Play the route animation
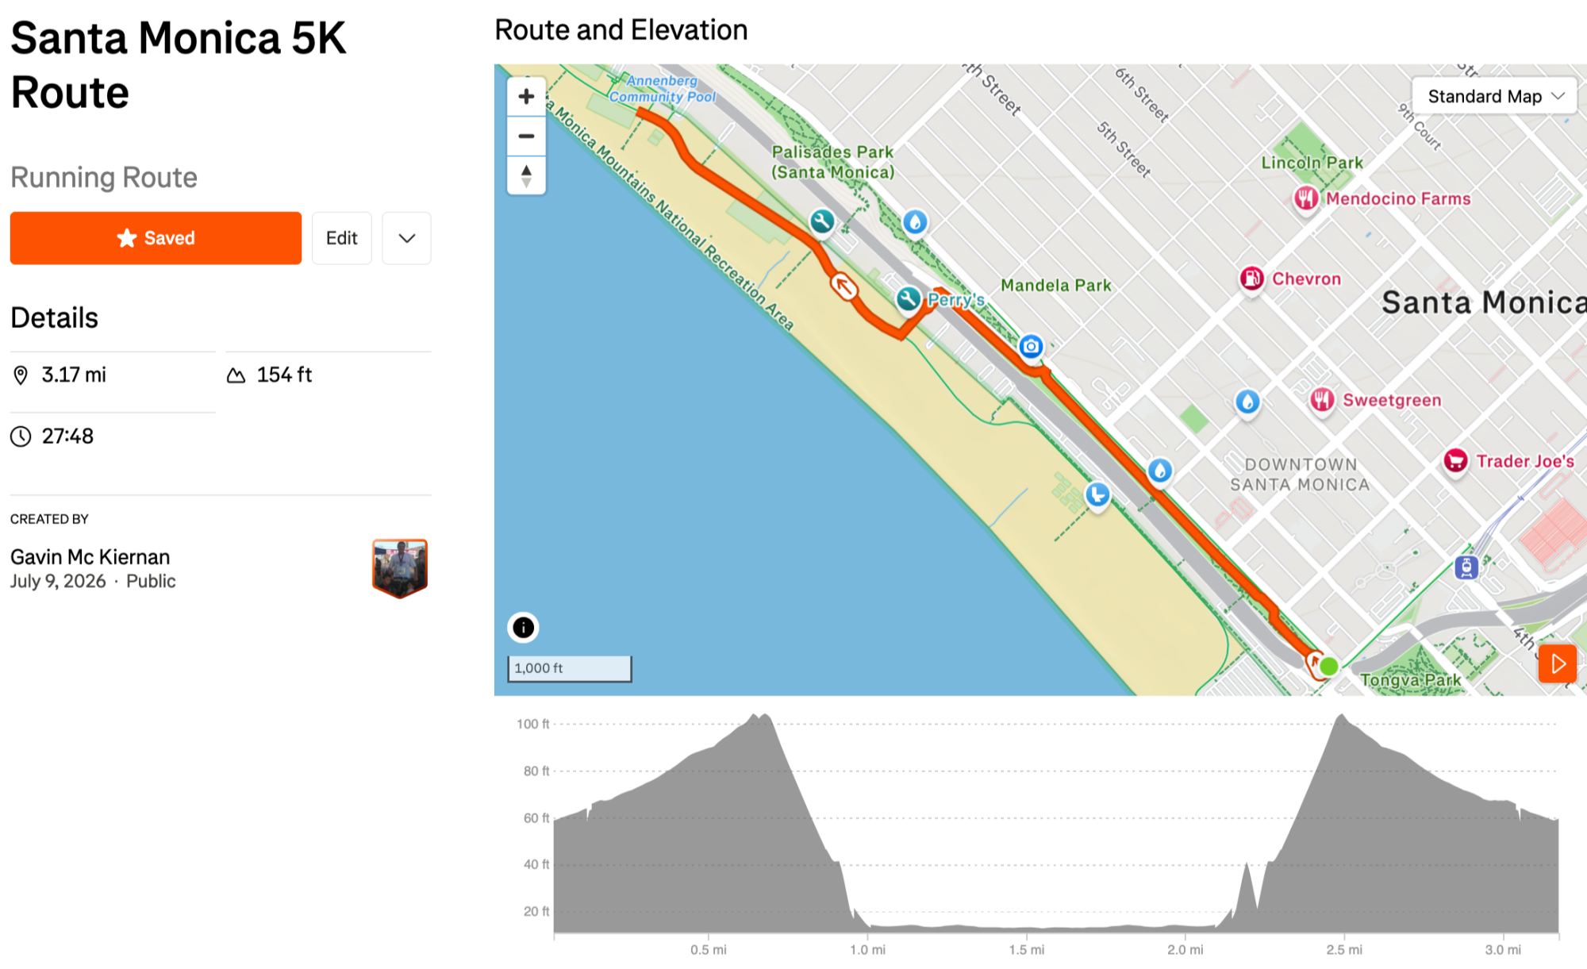The height and width of the screenshot is (969, 1587). [1558, 663]
